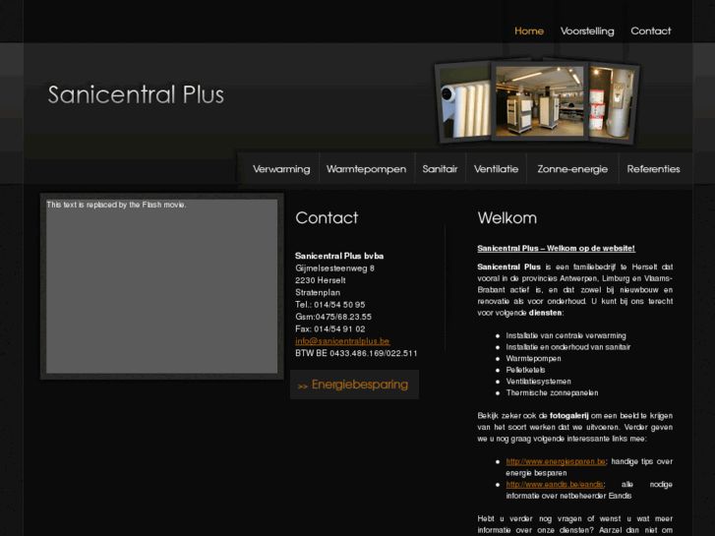The image size is (715, 536).
Task: Click the '2230 Herselt' text
Action: click(x=320, y=280)
